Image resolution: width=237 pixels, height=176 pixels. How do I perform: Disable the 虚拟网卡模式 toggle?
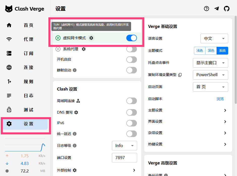pos(131,38)
